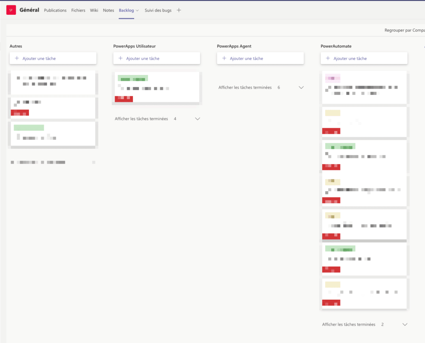425x343 pixels.
Task: Click the red date badge in the Autres column
Action: pyautogui.click(x=20, y=113)
